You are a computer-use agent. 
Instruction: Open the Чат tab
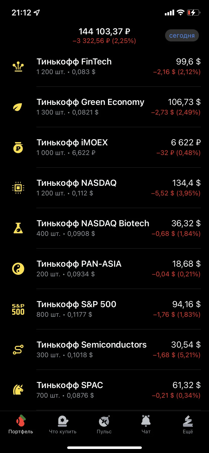[x=146, y=424]
